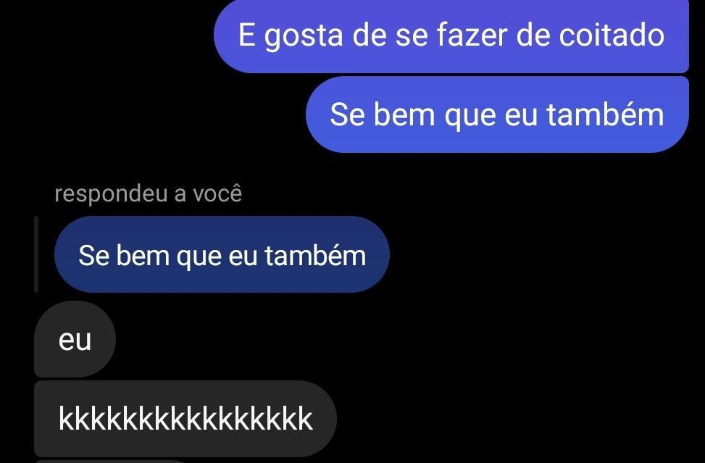The width and height of the screenshot is (705, 463).
Task: Select the sent 'Se bem que eu também' bubble
Action: pyautogui.click(x=497, y=114)
